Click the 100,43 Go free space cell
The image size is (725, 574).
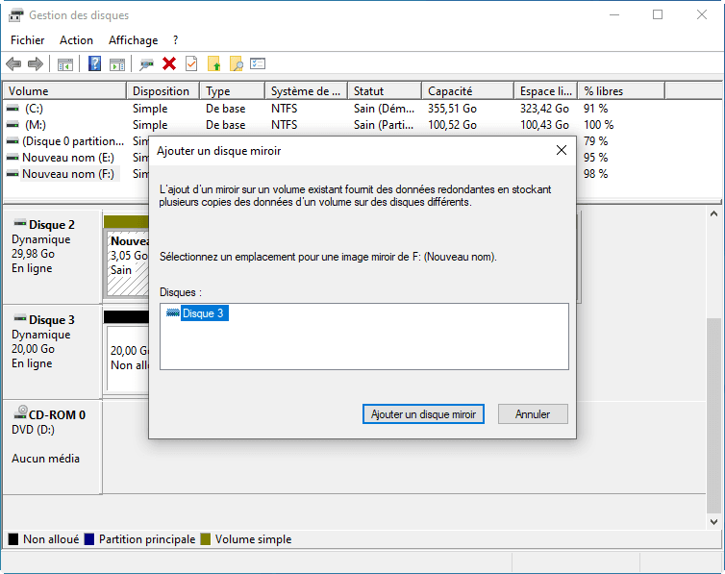coord(544,125)
